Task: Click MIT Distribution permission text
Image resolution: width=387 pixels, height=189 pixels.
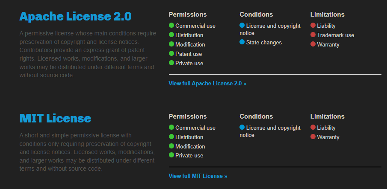Action: pyautogui.click(x=189, y=137)
